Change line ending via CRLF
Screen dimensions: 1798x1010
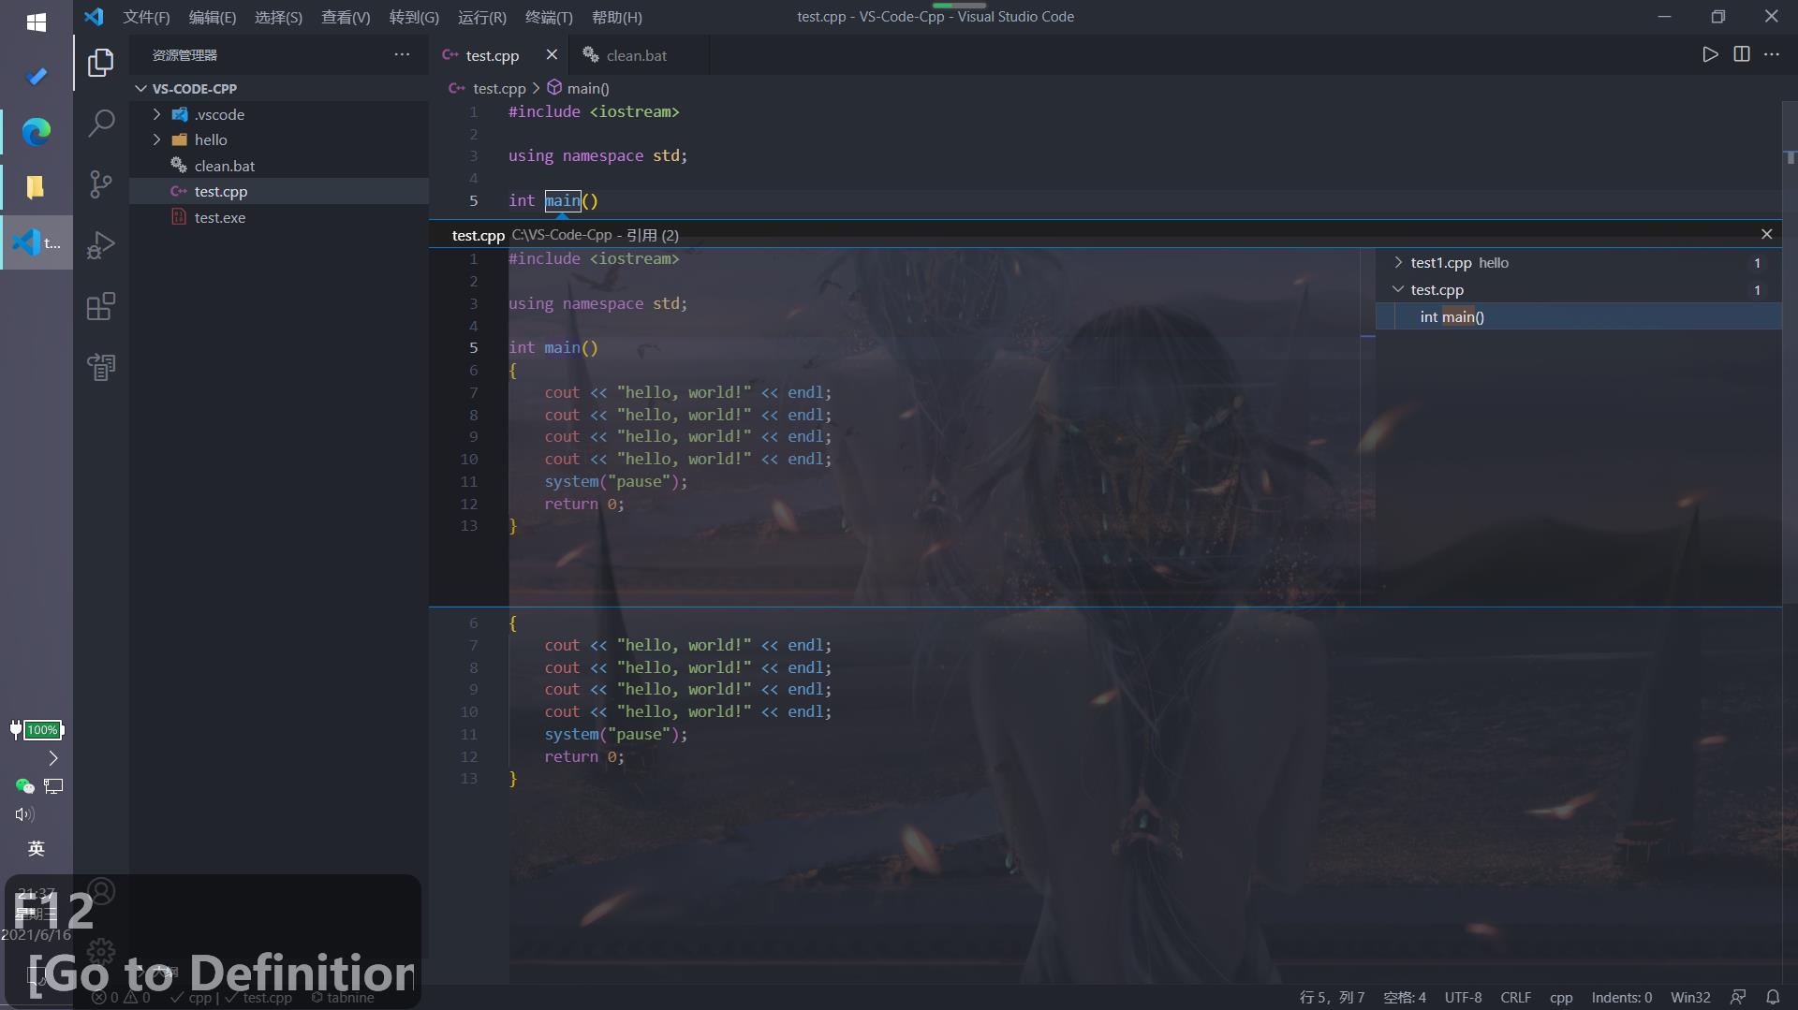pos(1515,997)
